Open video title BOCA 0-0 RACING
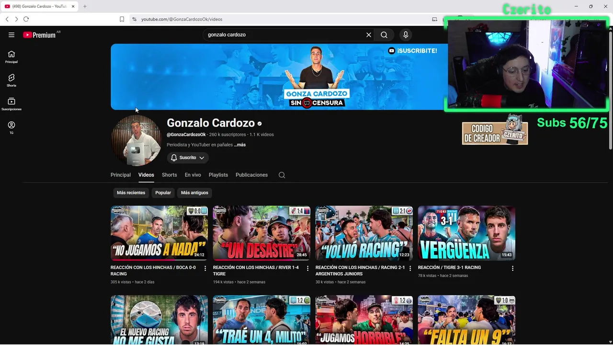 pyautogui.click(x=153, y=271)
